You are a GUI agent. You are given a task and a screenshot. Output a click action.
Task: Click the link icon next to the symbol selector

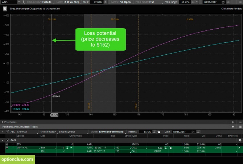pyautogui.click(x=24, y=2)
